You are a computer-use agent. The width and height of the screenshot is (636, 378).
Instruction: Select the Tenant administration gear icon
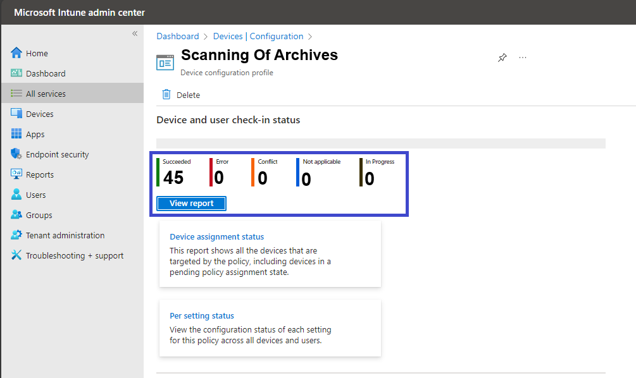(x=16, y=235)
